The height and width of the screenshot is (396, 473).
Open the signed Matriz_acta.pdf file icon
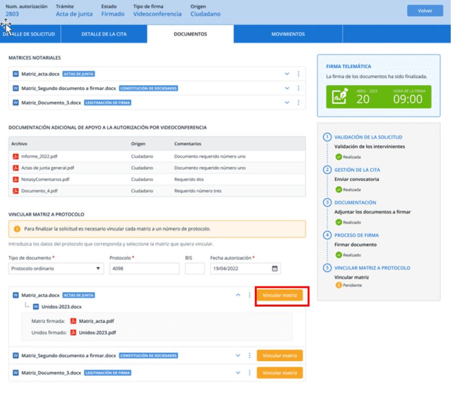click(74, 321)
